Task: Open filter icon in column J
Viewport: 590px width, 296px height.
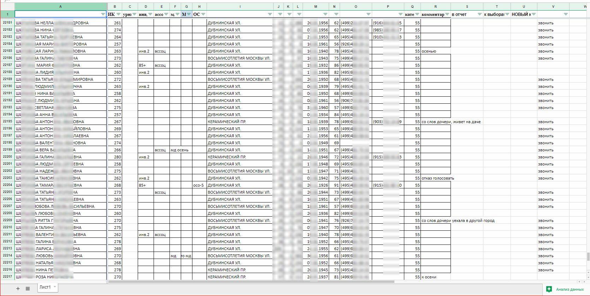Action: [x=280, y=14]
